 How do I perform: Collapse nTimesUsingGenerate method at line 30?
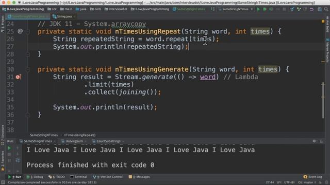click(x=27, y=70)
